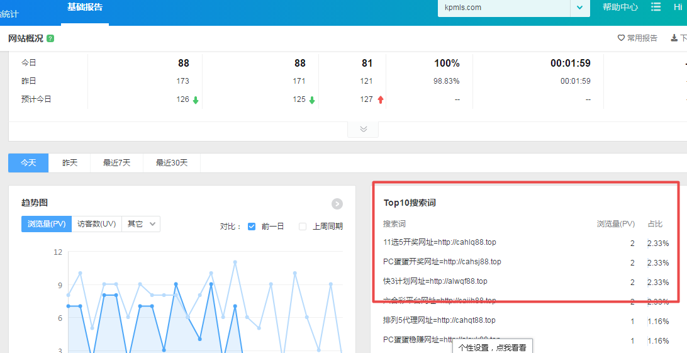Open the 基础报告 tab
Screen dimensions: 687x353
coord(85,8)
